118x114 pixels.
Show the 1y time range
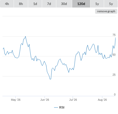[x=97, y=4]
